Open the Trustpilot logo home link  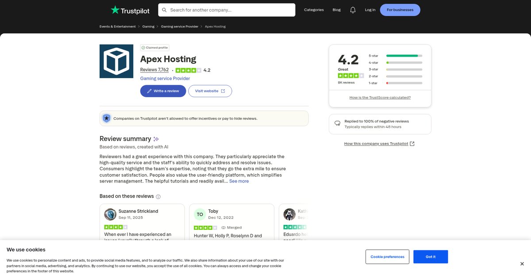pyautogui.click(x=130, y=10)
